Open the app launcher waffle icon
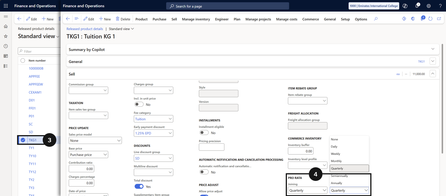The image size is (446, 196). pyautogui.click(x=6, y=6)
